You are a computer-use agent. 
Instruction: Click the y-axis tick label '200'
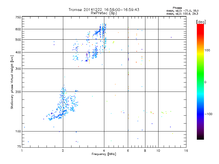point(18,92)
